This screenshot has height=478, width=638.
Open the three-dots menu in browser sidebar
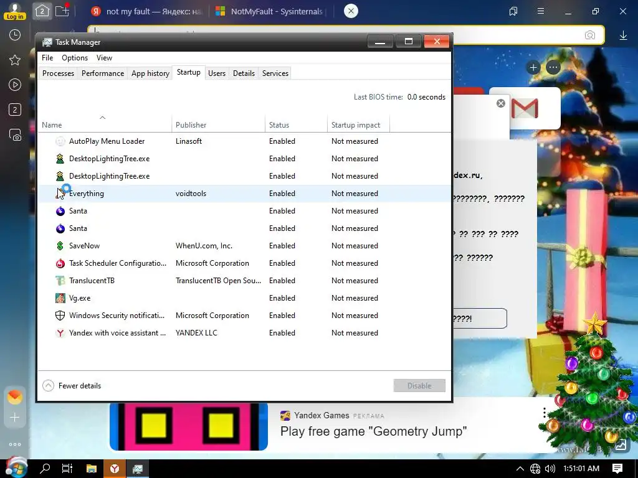[15, 444]
